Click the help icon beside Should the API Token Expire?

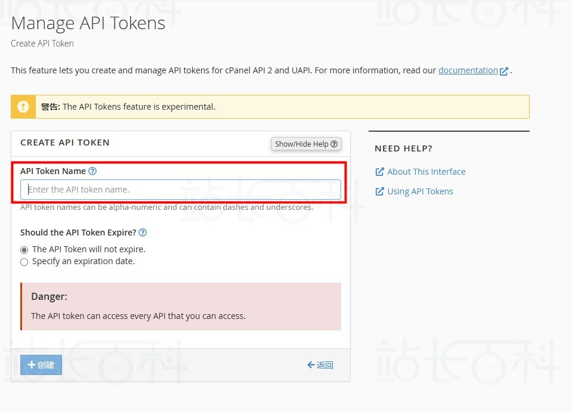143,233
